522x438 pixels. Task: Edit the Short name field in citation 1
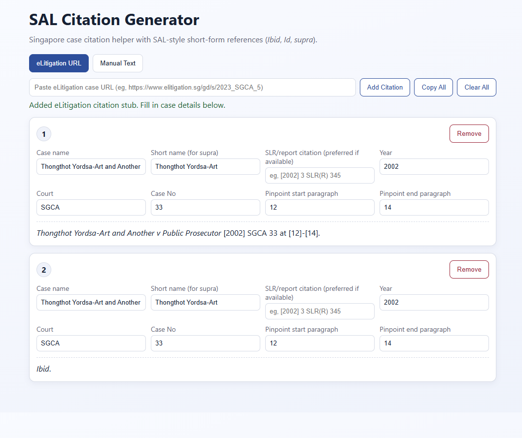pos(205,166)
